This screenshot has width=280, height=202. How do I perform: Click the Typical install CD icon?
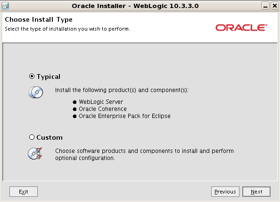click(x=36, y=92)
